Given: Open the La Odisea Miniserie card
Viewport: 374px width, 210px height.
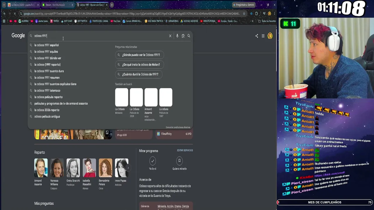Looking at the screenshot, I should (122, 101).
